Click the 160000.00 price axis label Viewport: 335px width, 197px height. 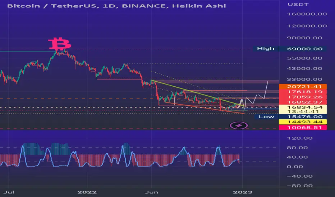(307, 14)
